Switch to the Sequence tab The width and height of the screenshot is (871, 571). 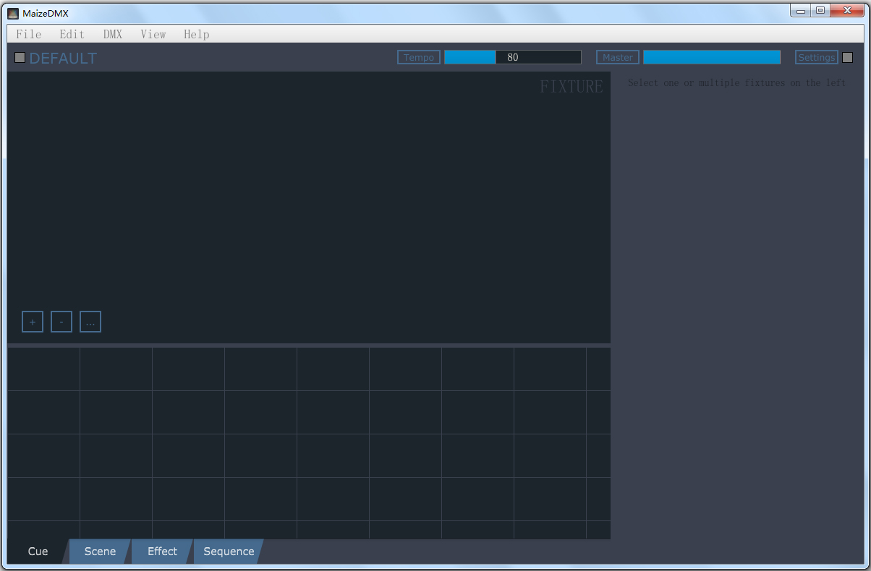[229, 551]
